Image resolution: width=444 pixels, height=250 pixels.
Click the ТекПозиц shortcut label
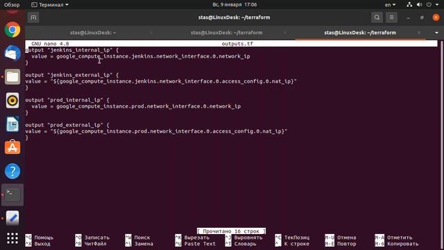pos(297,237)
